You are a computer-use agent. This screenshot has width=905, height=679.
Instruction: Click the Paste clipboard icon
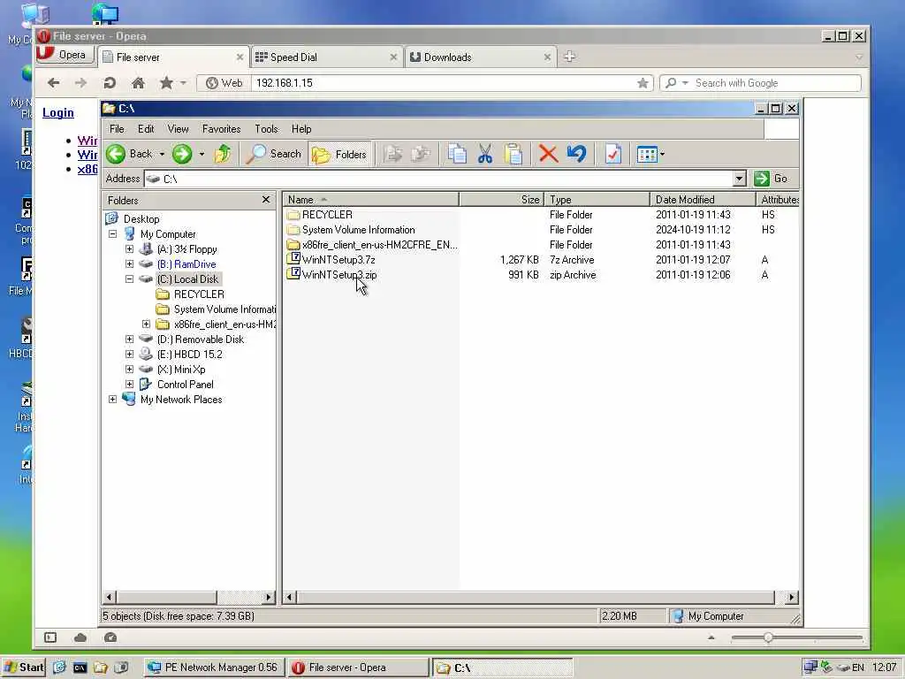(x=513, y=154)
